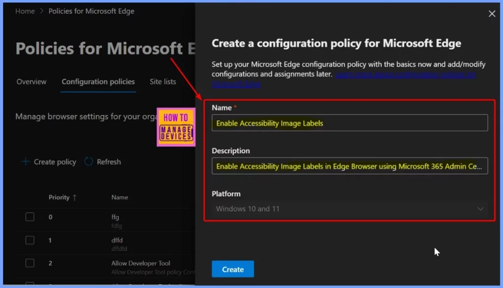Image resolution: width=503 pixels, height=288 pixels.
Task: Click the circular Refresh icon
Action: tap(88, 162)
